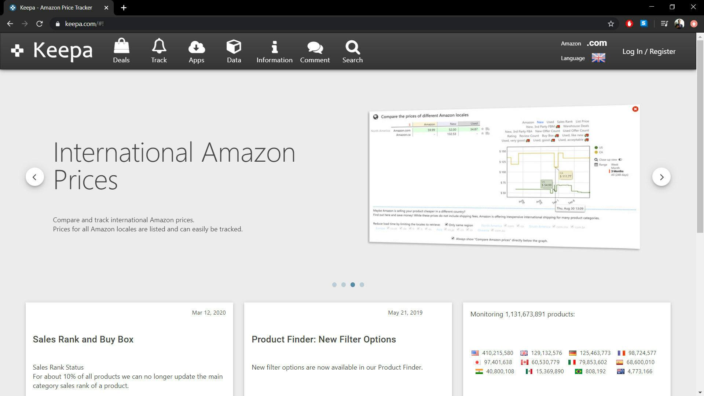The width and height of the screenshot is (704, 396).
Task: Select first carousel dot indicator
Action: [334, 285]
